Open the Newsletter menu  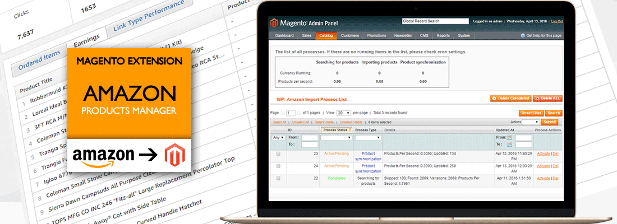(403, 36)
